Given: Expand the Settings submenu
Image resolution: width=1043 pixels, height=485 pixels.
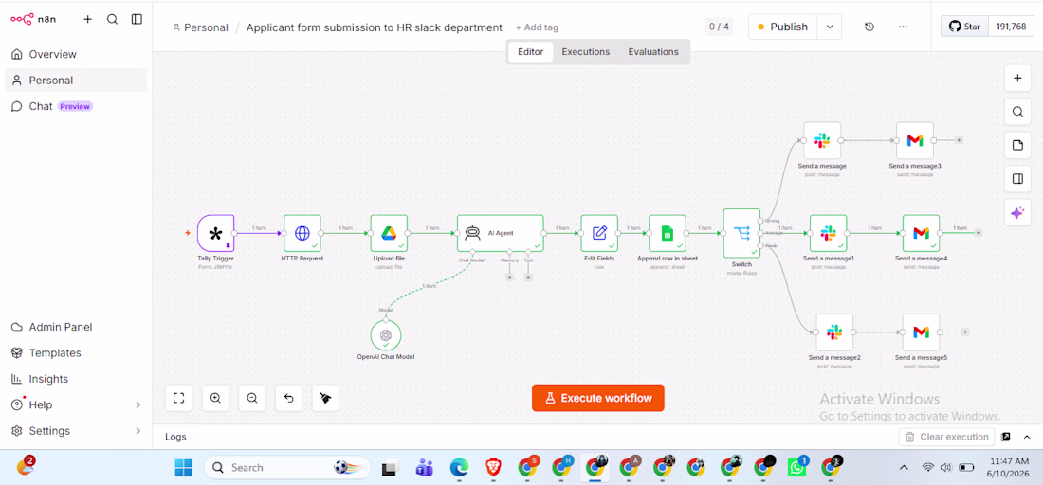Looking at the screenshot, I should [138, 430].
